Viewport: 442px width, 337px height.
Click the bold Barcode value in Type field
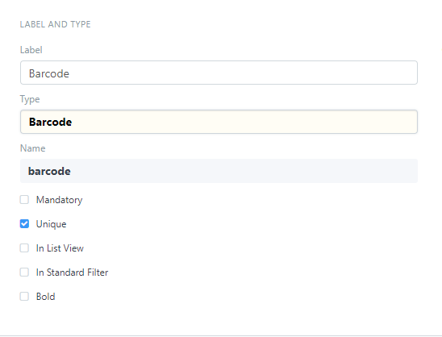(x=51, y=122)
